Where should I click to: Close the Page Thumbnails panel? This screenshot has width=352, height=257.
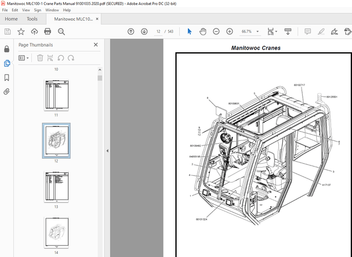(x=95, y=45)
